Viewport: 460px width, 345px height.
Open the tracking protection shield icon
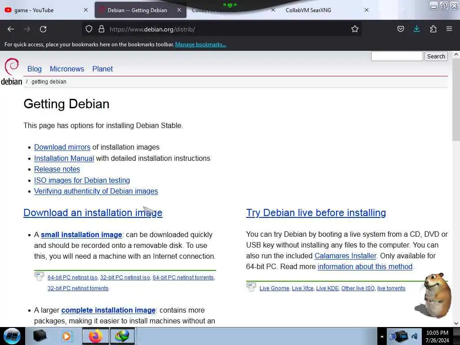89,29
